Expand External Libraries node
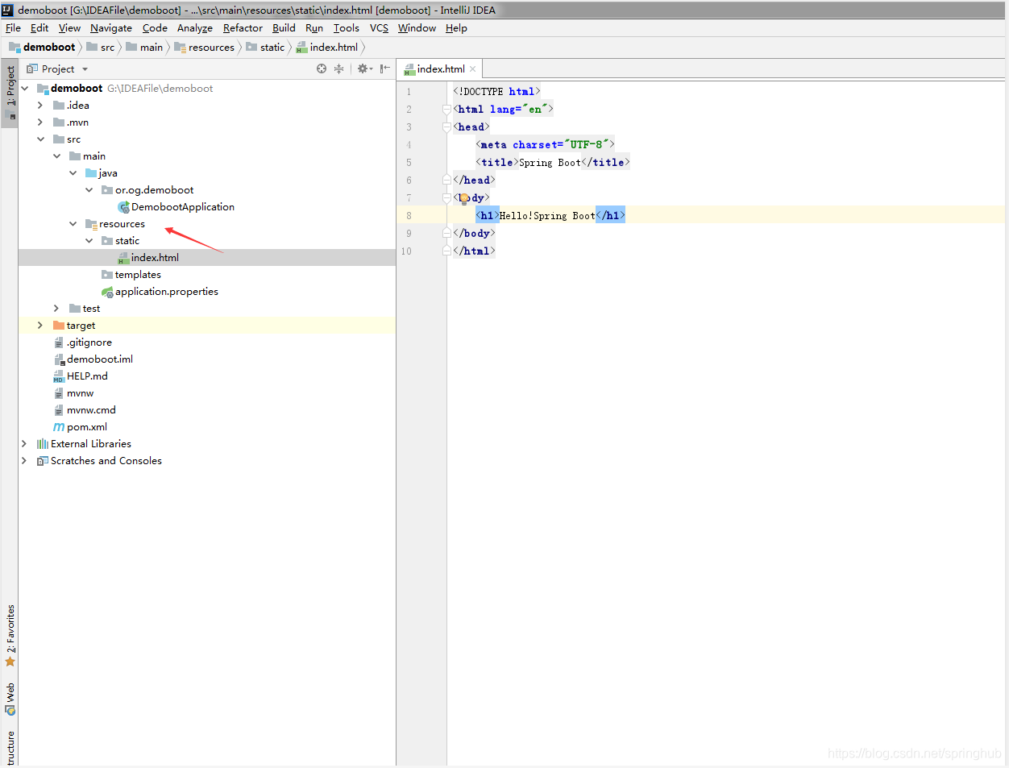The image size is (1009, 768). click(24, 444)
